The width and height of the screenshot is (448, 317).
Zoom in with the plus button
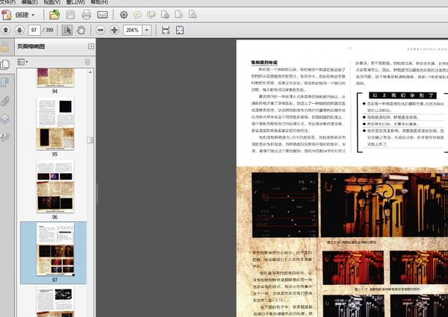click(113, 30)
